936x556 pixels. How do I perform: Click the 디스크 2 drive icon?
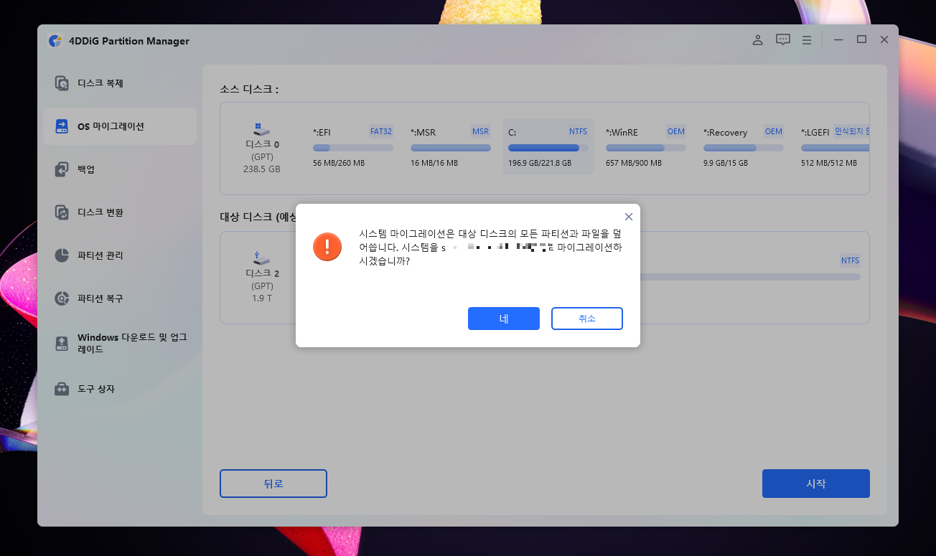pyautogui.click(x=261, y=258)
